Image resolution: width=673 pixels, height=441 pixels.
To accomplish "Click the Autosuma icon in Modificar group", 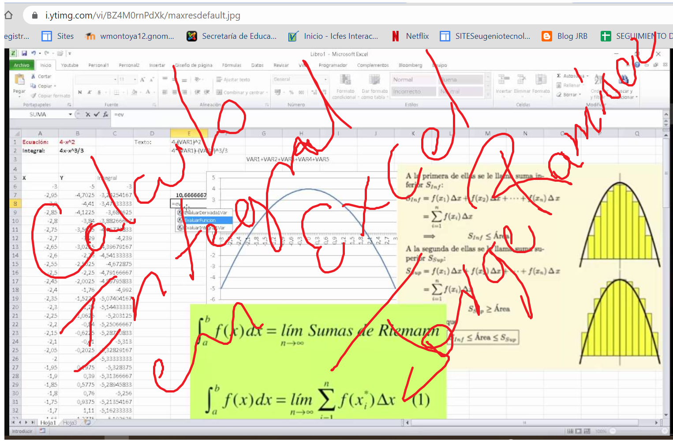I will (x=559, y=76).
